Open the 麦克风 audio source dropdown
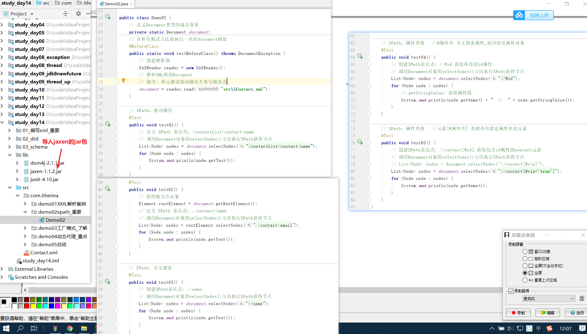Screen dimensions: 587x334 (549, 298)
